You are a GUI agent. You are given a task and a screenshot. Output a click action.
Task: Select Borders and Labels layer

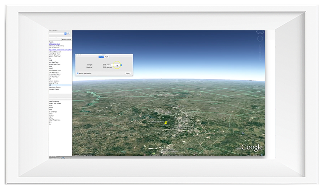[55, 103]
